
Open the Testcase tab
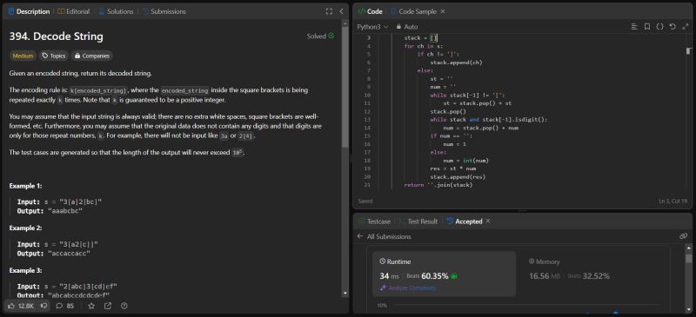point(375,221)
